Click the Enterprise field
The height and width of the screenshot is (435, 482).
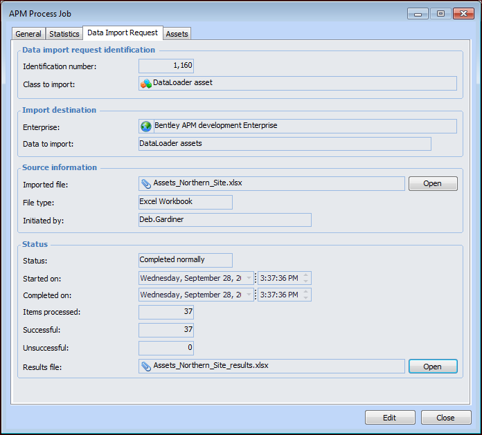[x=298, y=126]
